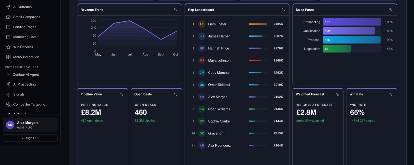Click Liam Foster's LF avatar
This screenshot has width=414, height=165.
pos(202,24)
